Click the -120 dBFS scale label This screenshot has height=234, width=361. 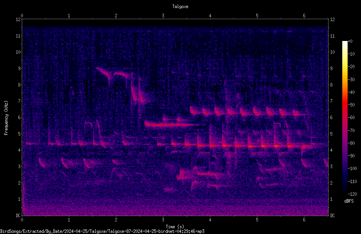[352, 194]
